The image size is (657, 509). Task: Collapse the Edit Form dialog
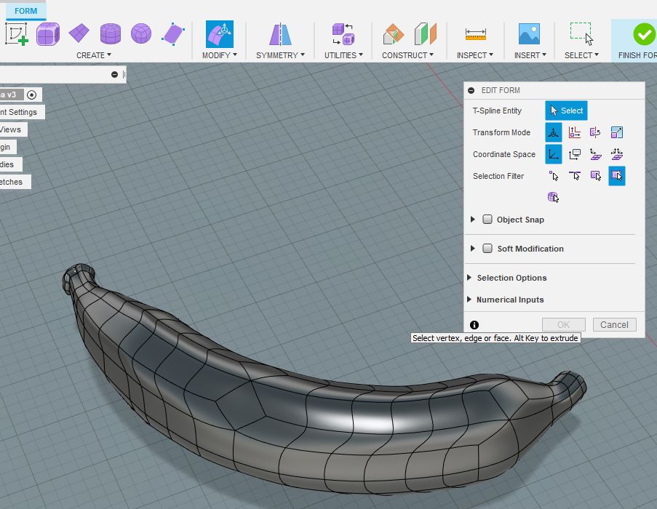tap(471, 90)
